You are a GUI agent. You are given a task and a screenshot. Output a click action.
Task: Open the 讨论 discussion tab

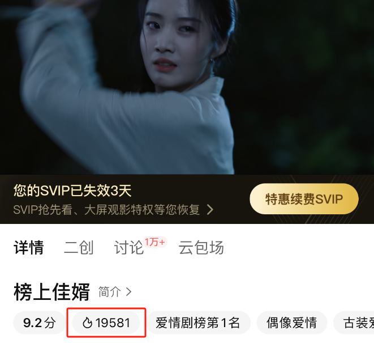tap(129, 248)
